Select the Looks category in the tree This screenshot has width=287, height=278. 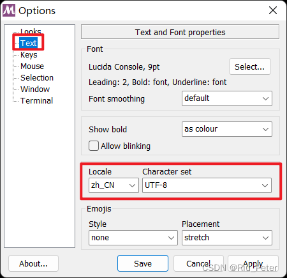click(x=31, y=31)
